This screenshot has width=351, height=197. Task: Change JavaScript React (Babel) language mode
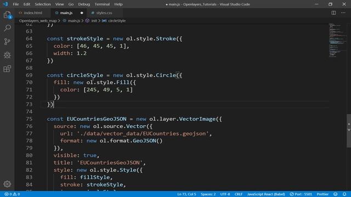266,194
